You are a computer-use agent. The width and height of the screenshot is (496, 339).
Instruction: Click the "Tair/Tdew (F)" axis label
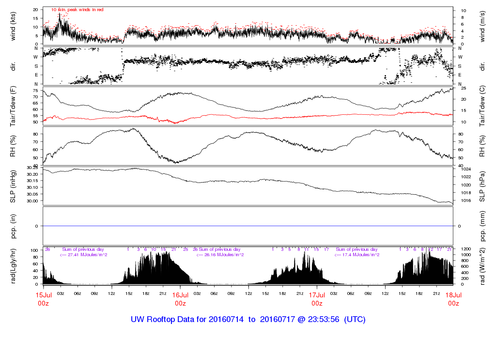[x=13, y=107]
